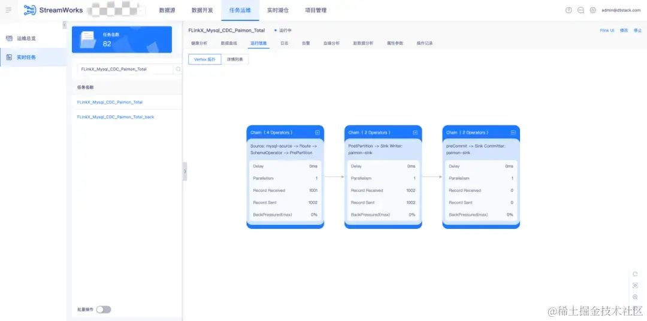Switch to the 操作记录 tab
This screenshot has height=321, width=647.
point(425,43)
